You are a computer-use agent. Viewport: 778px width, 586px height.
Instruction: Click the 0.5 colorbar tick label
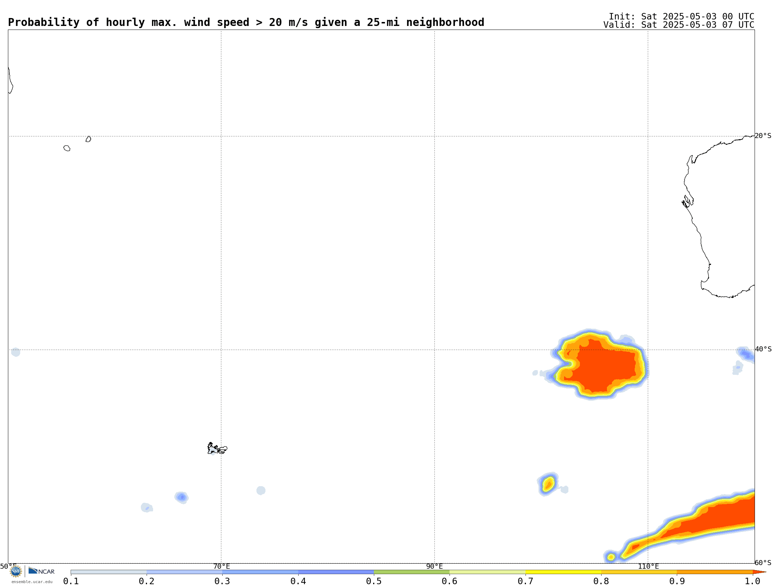point(374,581)
